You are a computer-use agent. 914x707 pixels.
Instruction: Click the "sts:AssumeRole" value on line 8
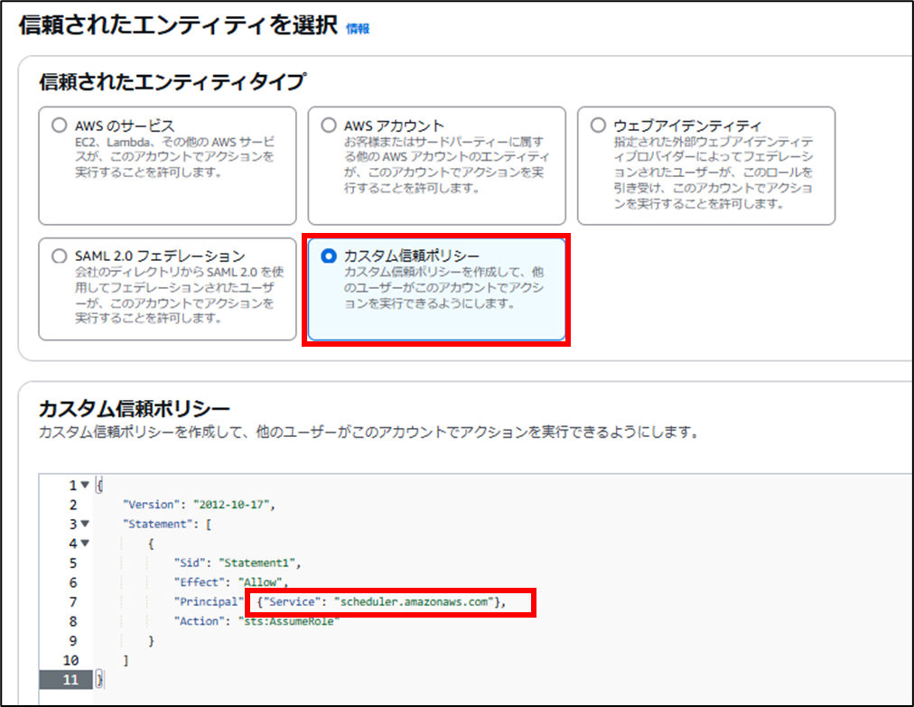288,621
